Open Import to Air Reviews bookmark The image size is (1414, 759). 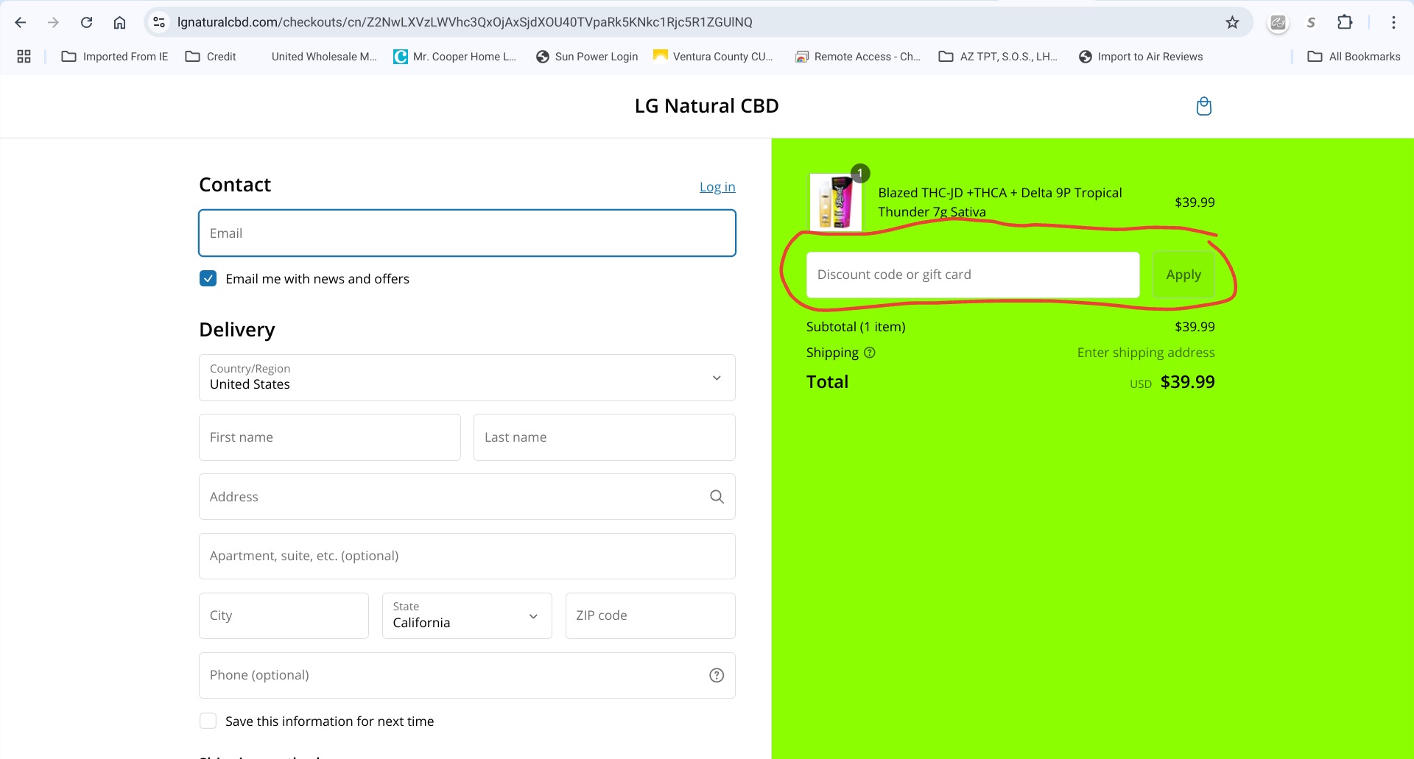point(1141,57)
